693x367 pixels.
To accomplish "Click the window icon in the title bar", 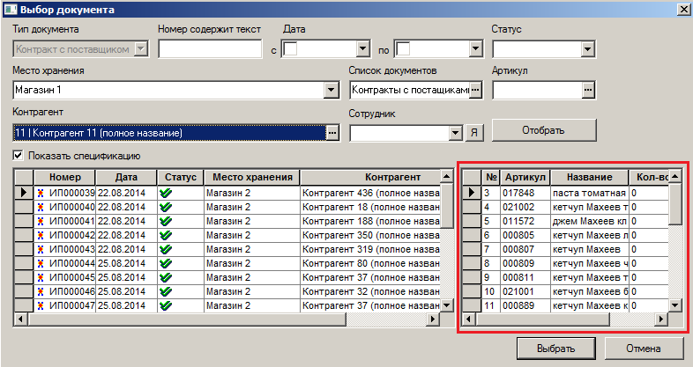I will 11,10.
